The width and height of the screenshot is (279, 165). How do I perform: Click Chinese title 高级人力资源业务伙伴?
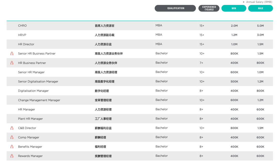pyautogui.click(x=109, y=53)
